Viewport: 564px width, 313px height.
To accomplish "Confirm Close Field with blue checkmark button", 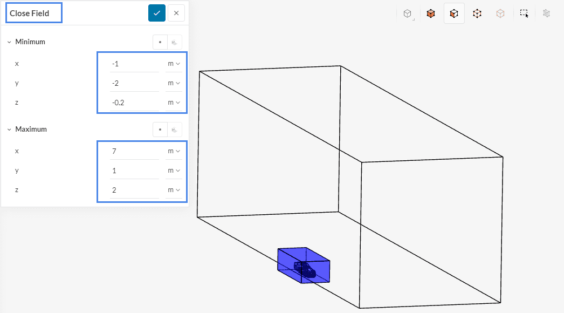I will click(x=157, y=13).
